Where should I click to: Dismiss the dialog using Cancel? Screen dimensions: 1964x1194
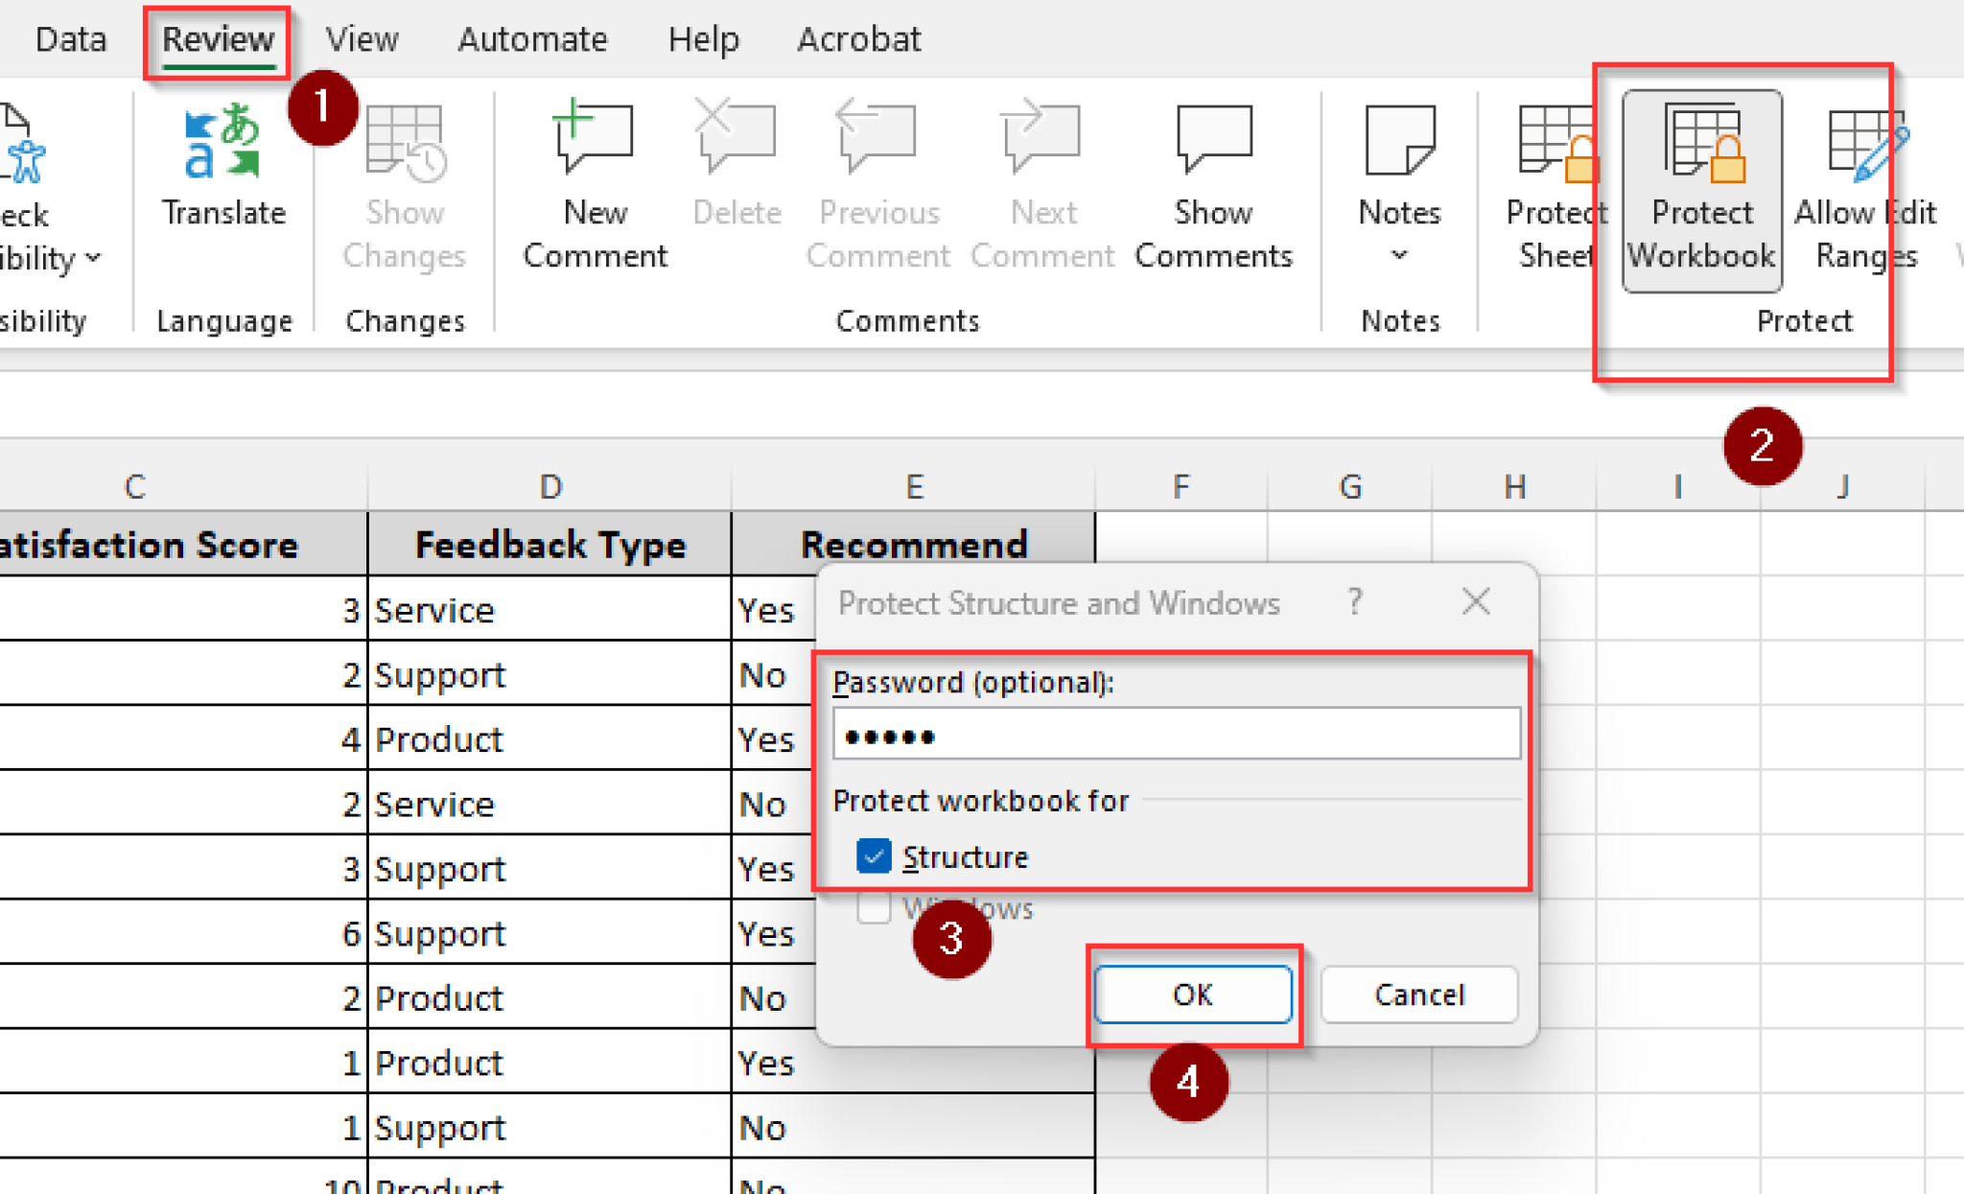pos(1418,995)
